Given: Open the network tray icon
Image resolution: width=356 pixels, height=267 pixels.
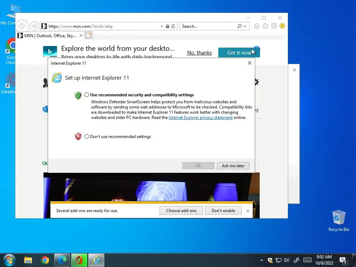Looking at the screenshot, I should 278,260.
